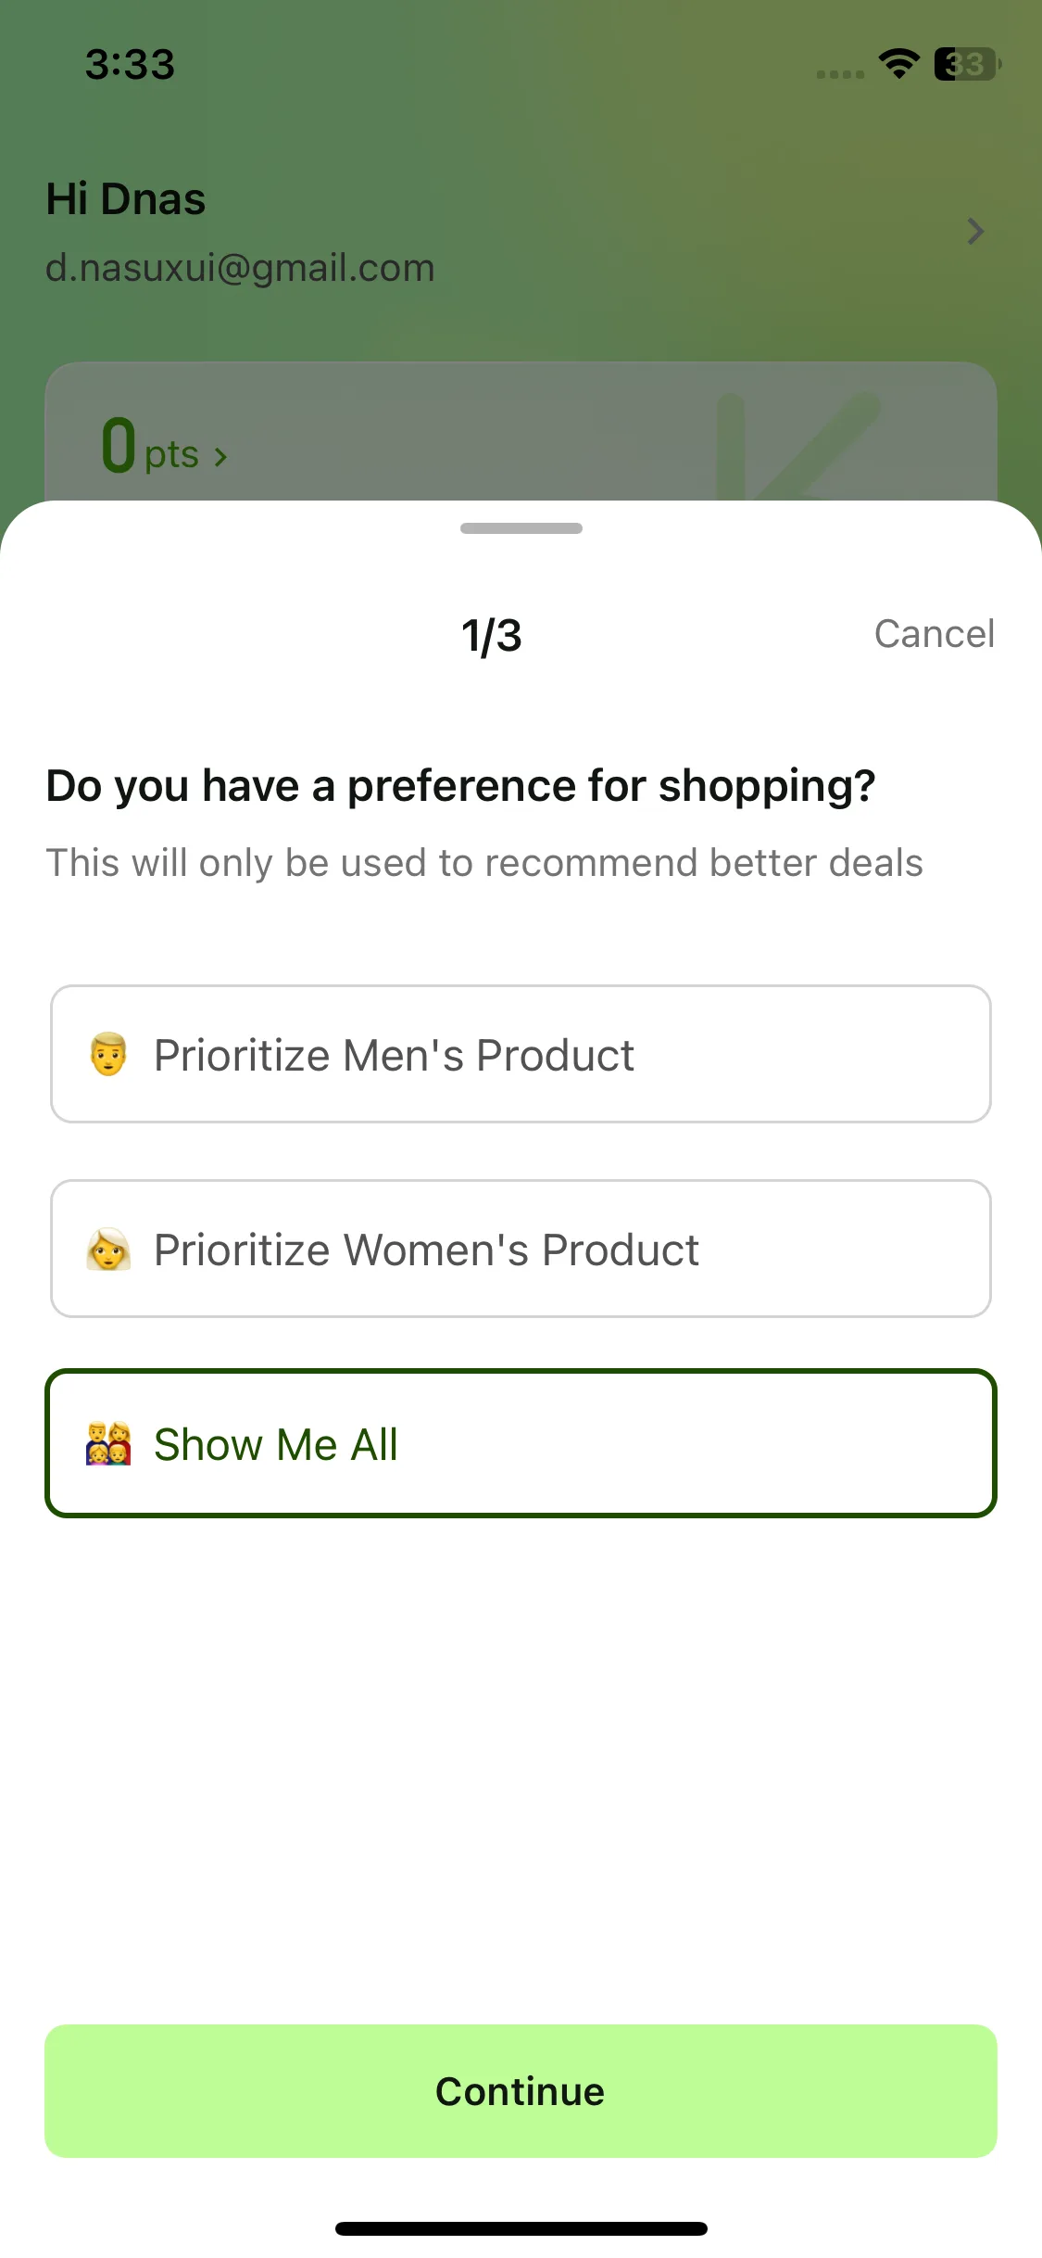Tap the family emoji icon
This screenshot has width=1042, height=2258.
108,1444
